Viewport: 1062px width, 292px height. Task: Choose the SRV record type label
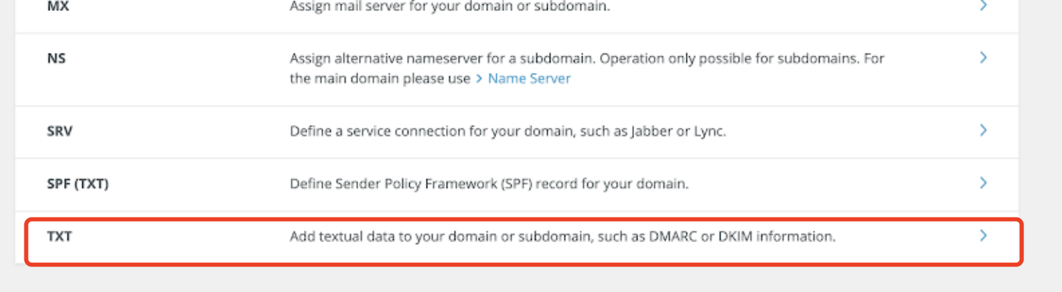[60, 131]
